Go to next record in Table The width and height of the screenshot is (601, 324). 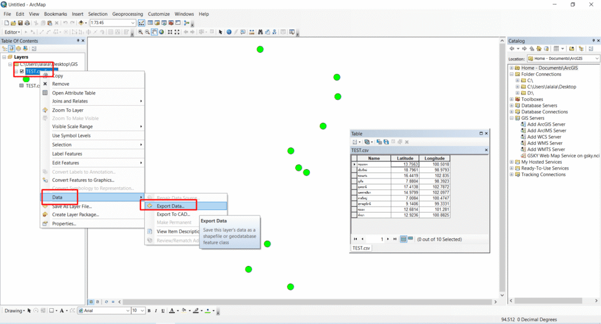pyautogui.click(x=388, y=239)
